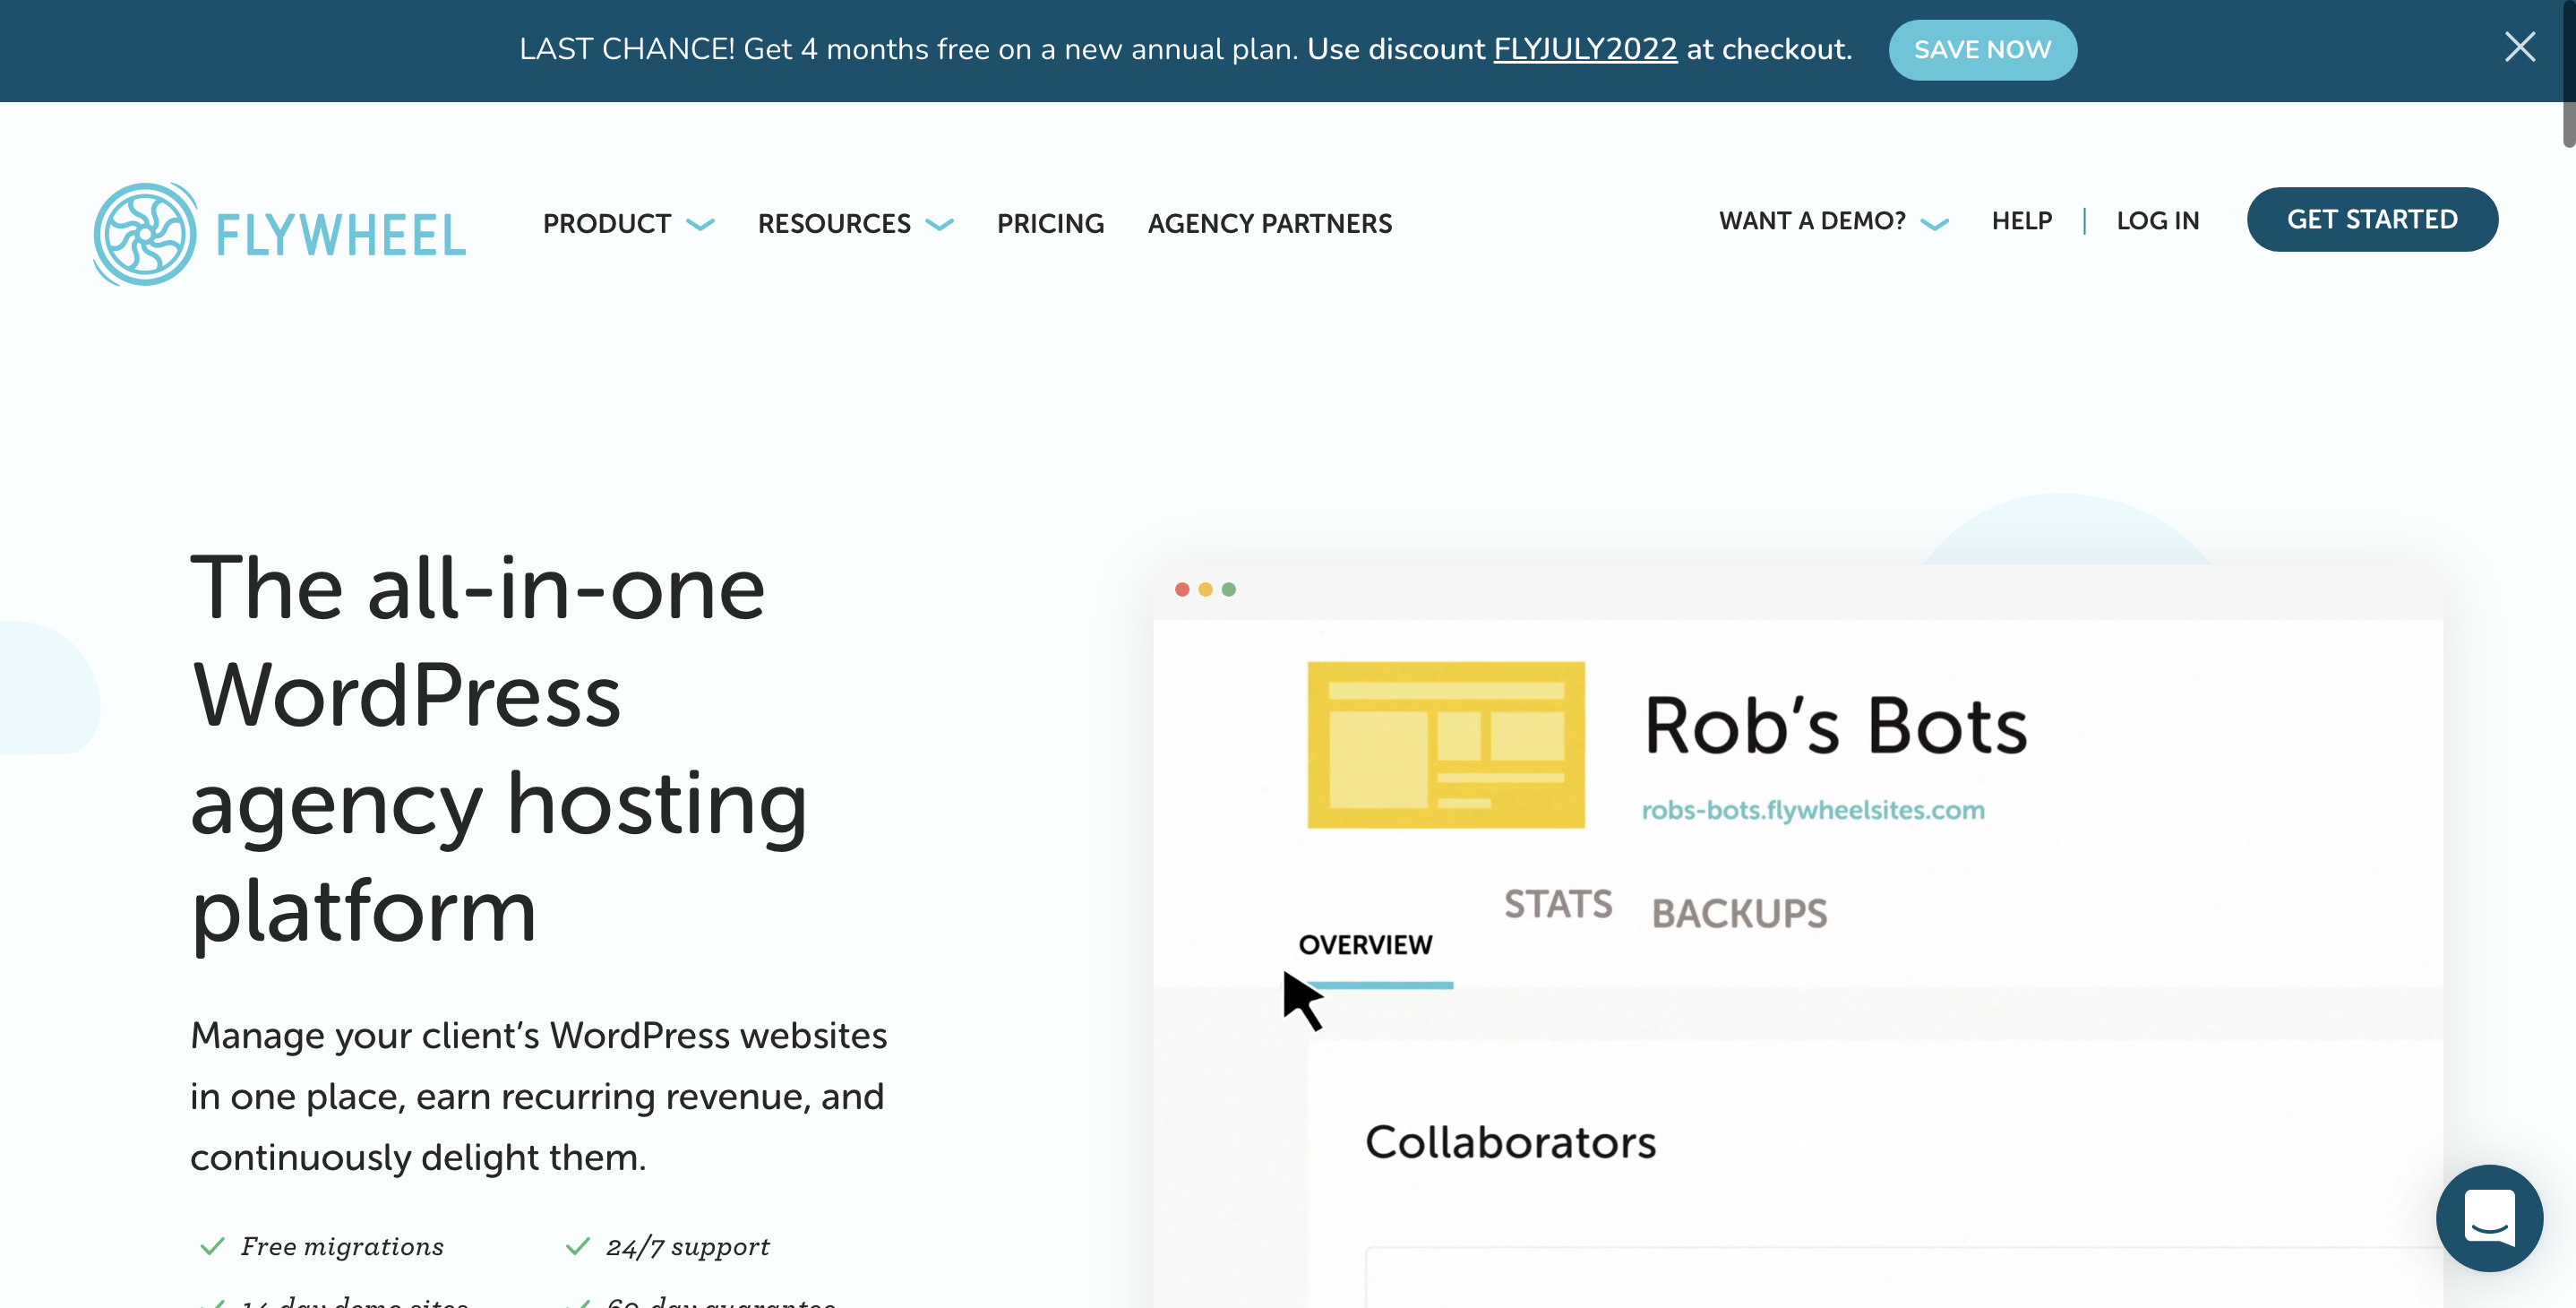Viewport: 2576px width, 1308px height.
Task: Expand the Want a Demo chevron
Action: [x=1934, y=224]
